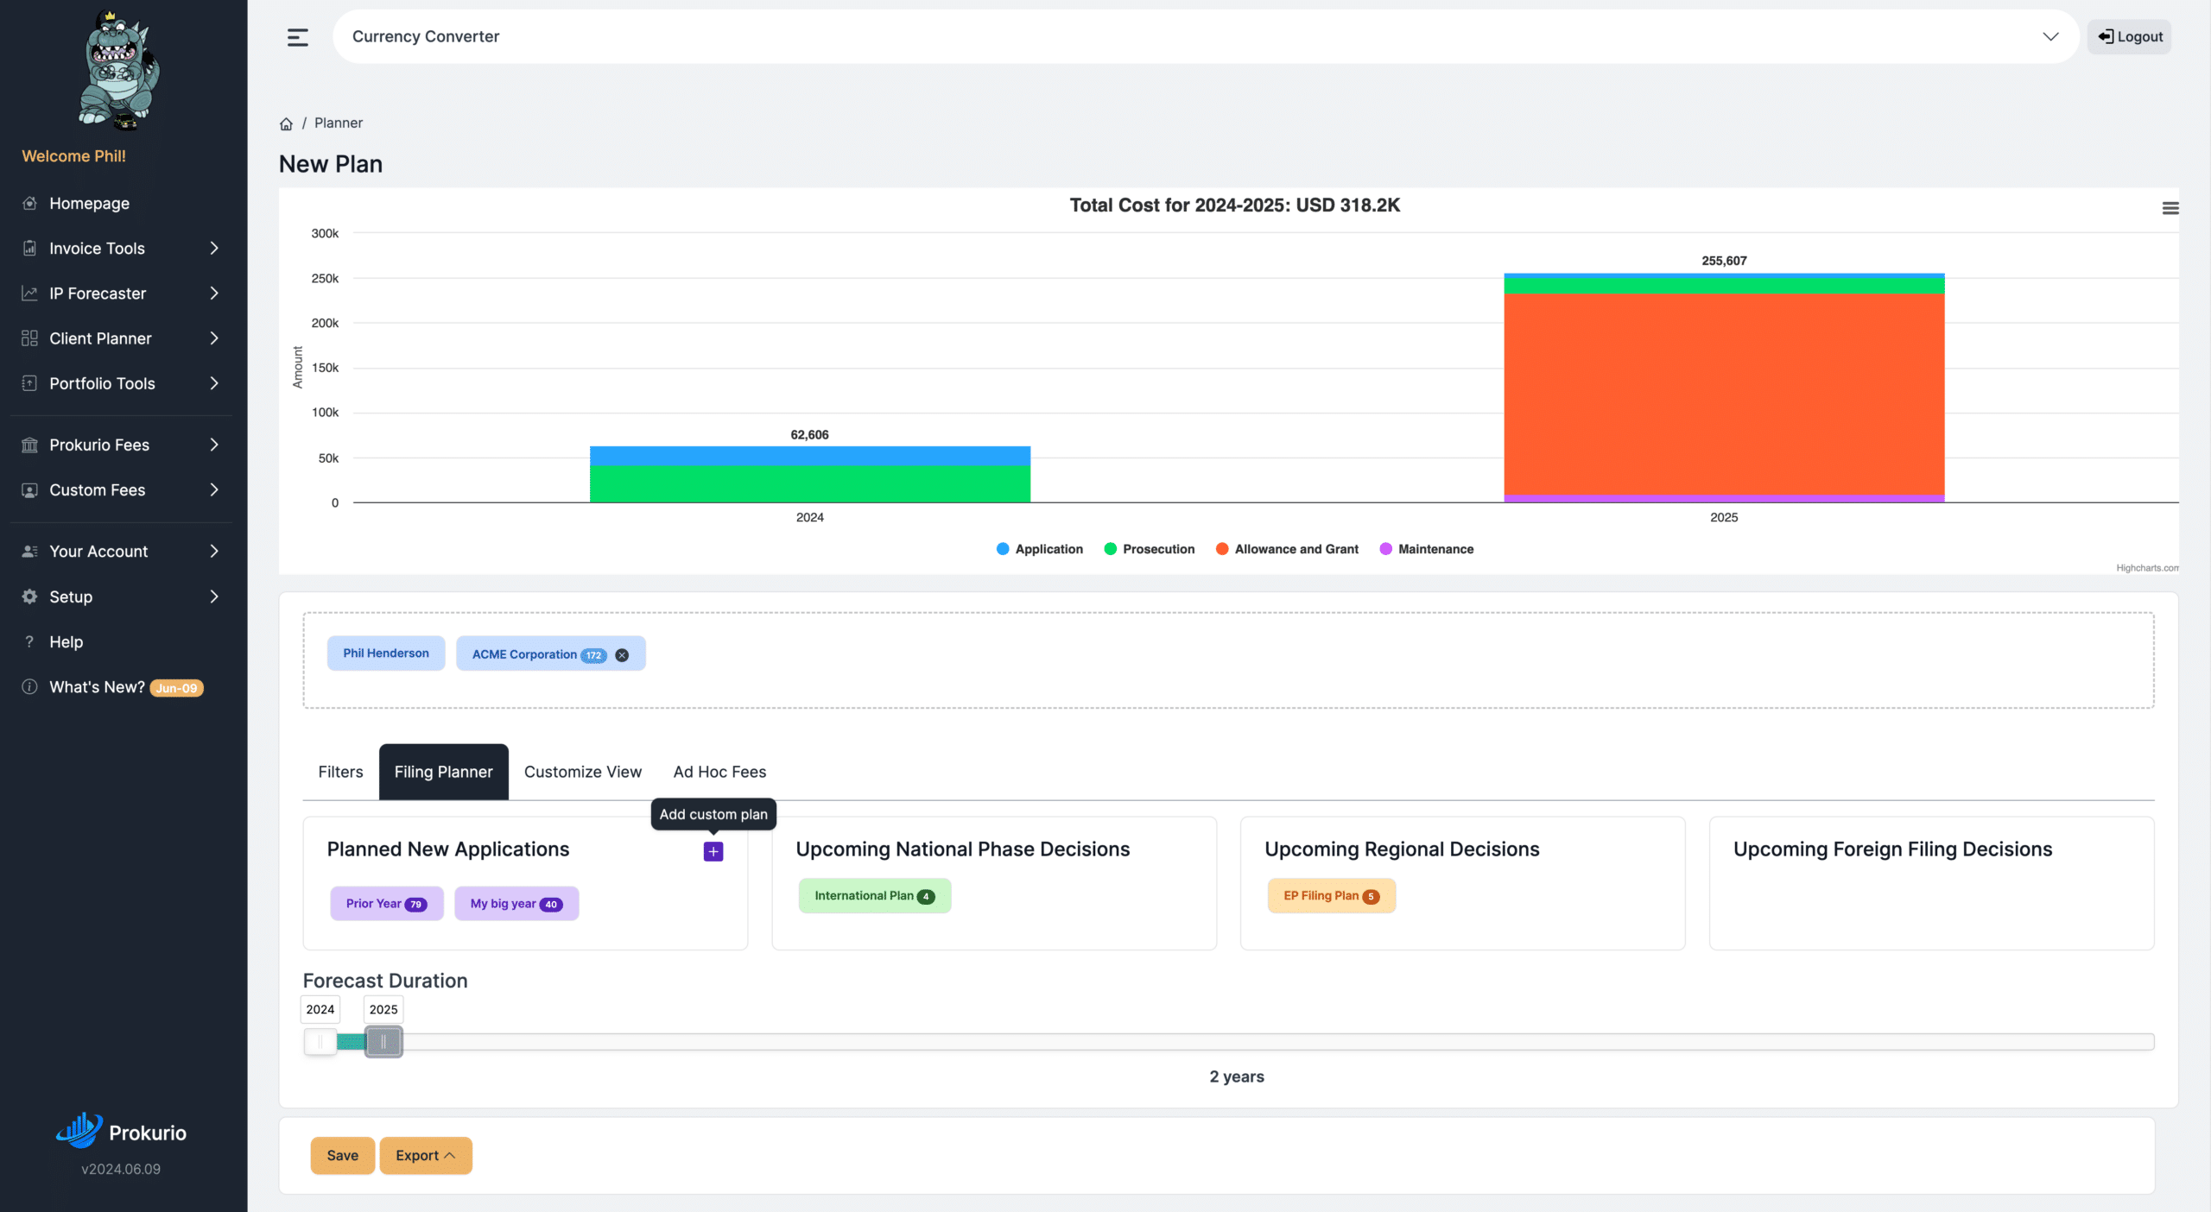
Task: Click the 2025 forecast slider handle
Action: point(383,1042)
